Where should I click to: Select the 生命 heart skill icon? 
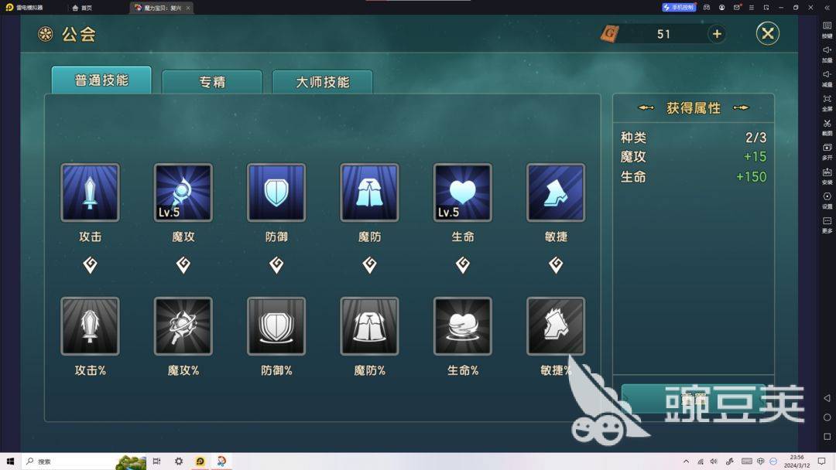coord(462,192)
